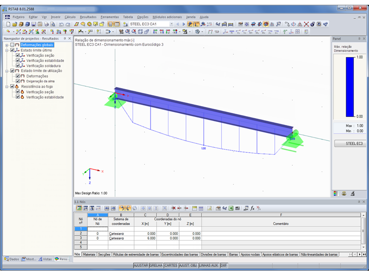Uncheck Estado limite de utilização checkbox

click(x=12, y=71)
